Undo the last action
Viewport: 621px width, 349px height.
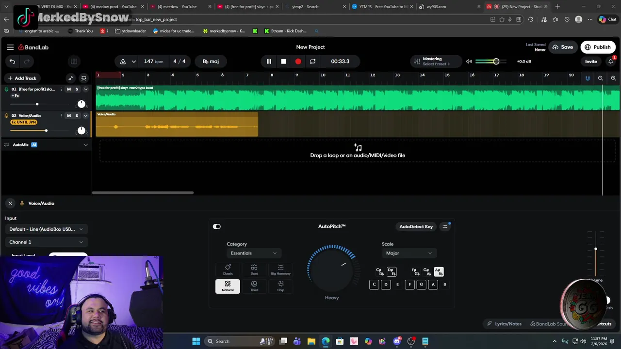[x=12, y=62]
